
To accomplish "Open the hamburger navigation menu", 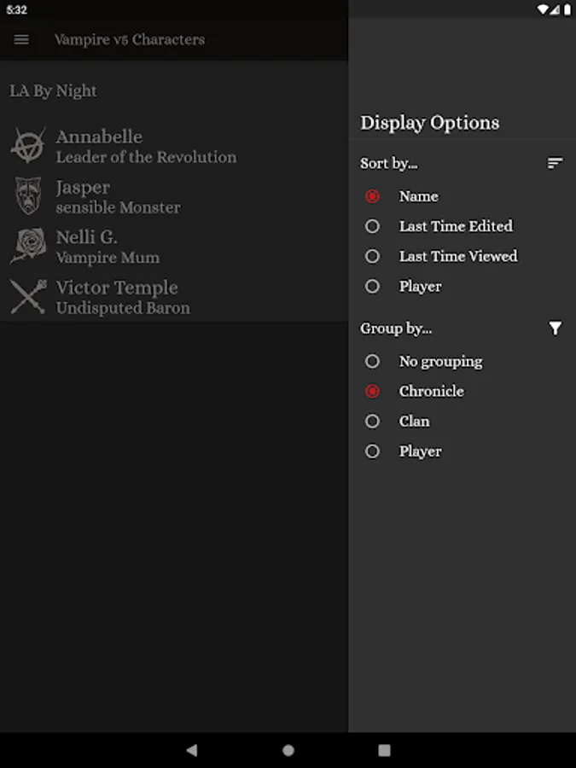I will [22, 39].
